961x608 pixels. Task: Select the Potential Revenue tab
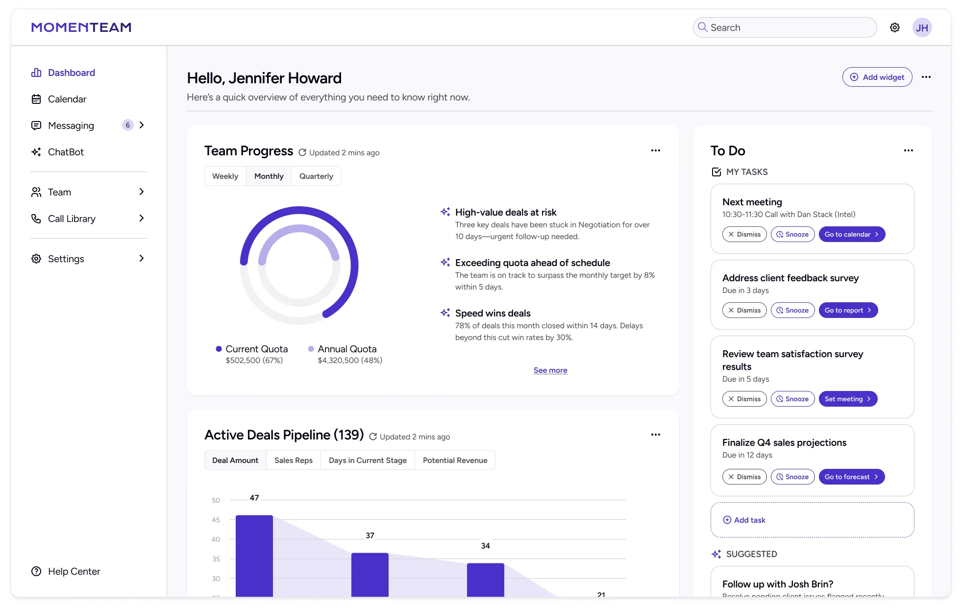[x=455, y=460]
